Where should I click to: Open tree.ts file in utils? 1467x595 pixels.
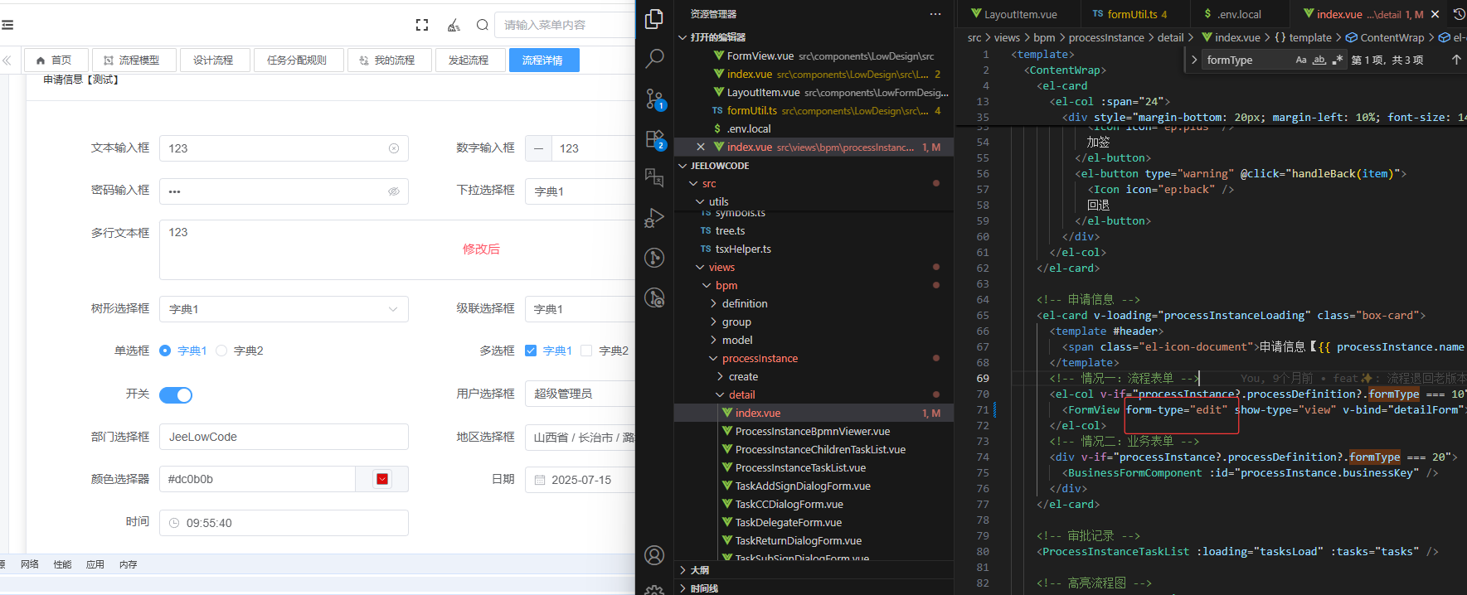(x=730, y=230)
